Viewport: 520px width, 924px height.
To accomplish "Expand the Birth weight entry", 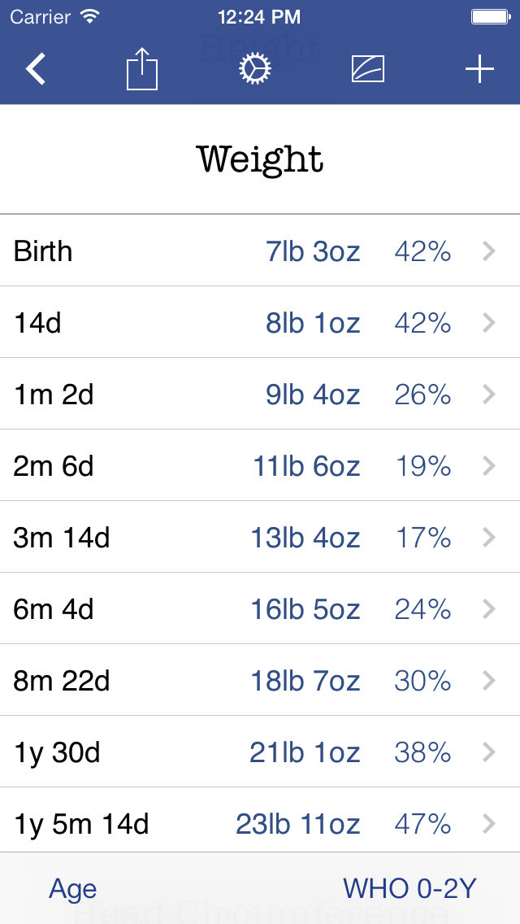I will pos(260,251).
